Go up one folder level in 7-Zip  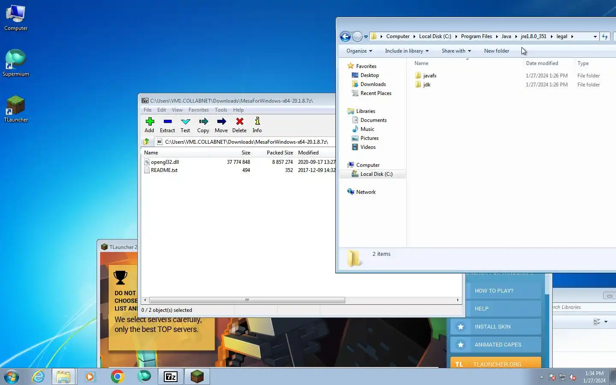147,142
